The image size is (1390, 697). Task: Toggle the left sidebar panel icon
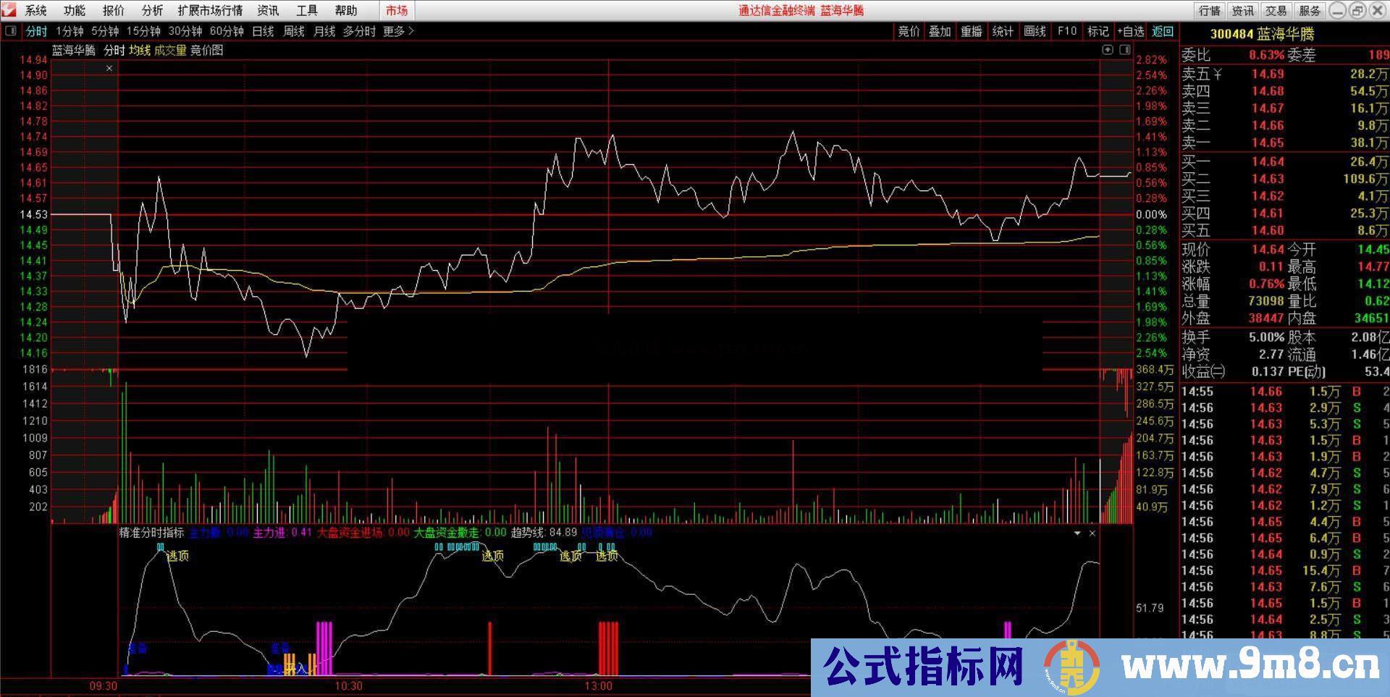point(10,31)
